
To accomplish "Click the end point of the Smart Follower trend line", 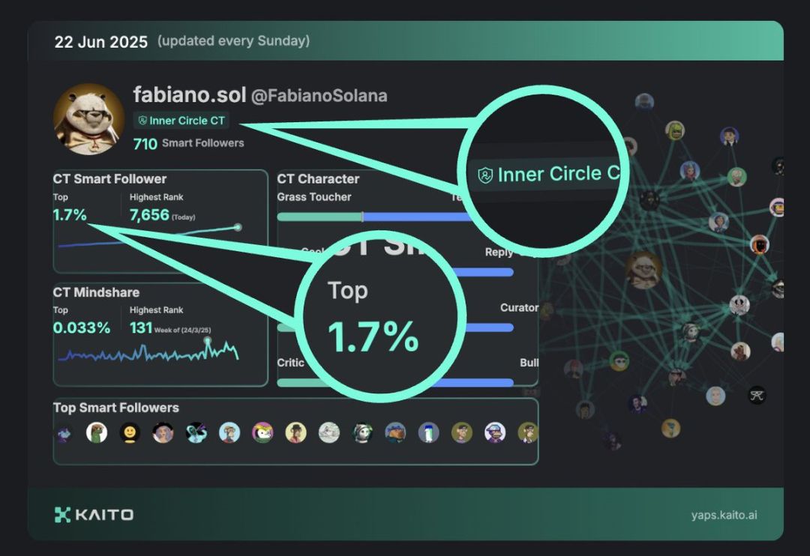I will pyautogui.click(x=238, y=227).
